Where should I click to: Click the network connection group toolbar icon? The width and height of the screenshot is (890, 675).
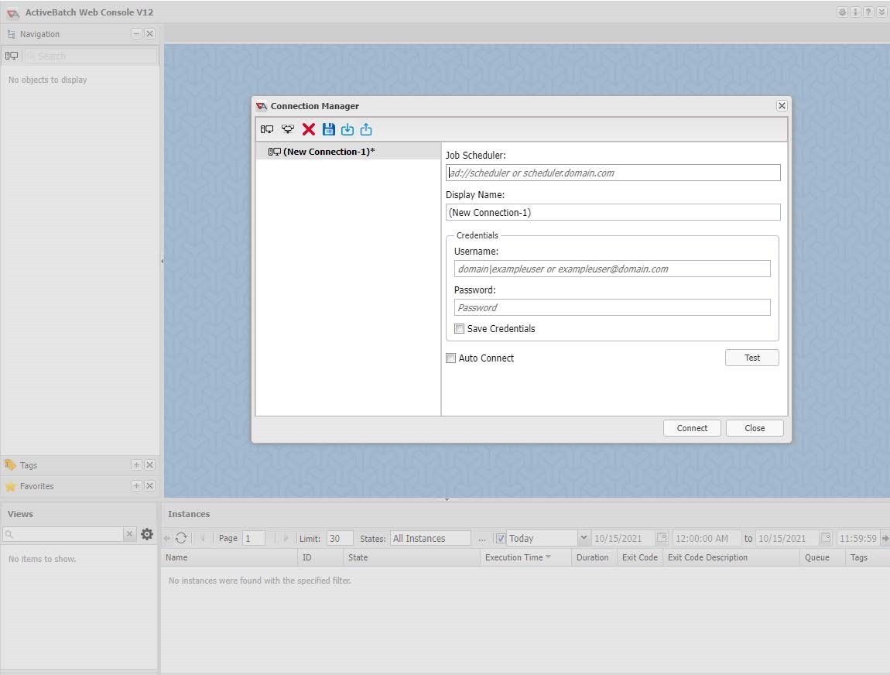(x=288, y=129)
